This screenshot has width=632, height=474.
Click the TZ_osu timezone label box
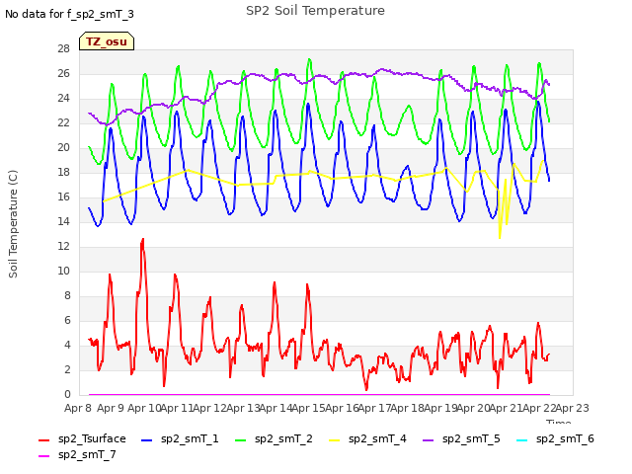pos(107,41)
